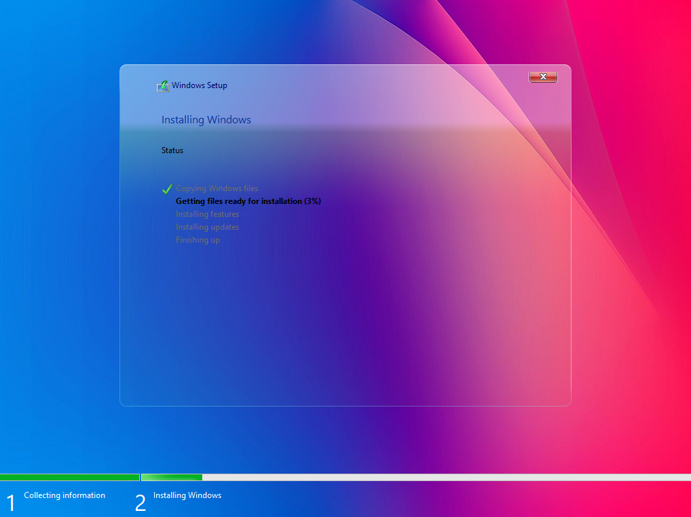The height and width of the screenshot is (517, 691).
Task: Click "Getting files ready for installation (3%)"
Action: (248, 201)
